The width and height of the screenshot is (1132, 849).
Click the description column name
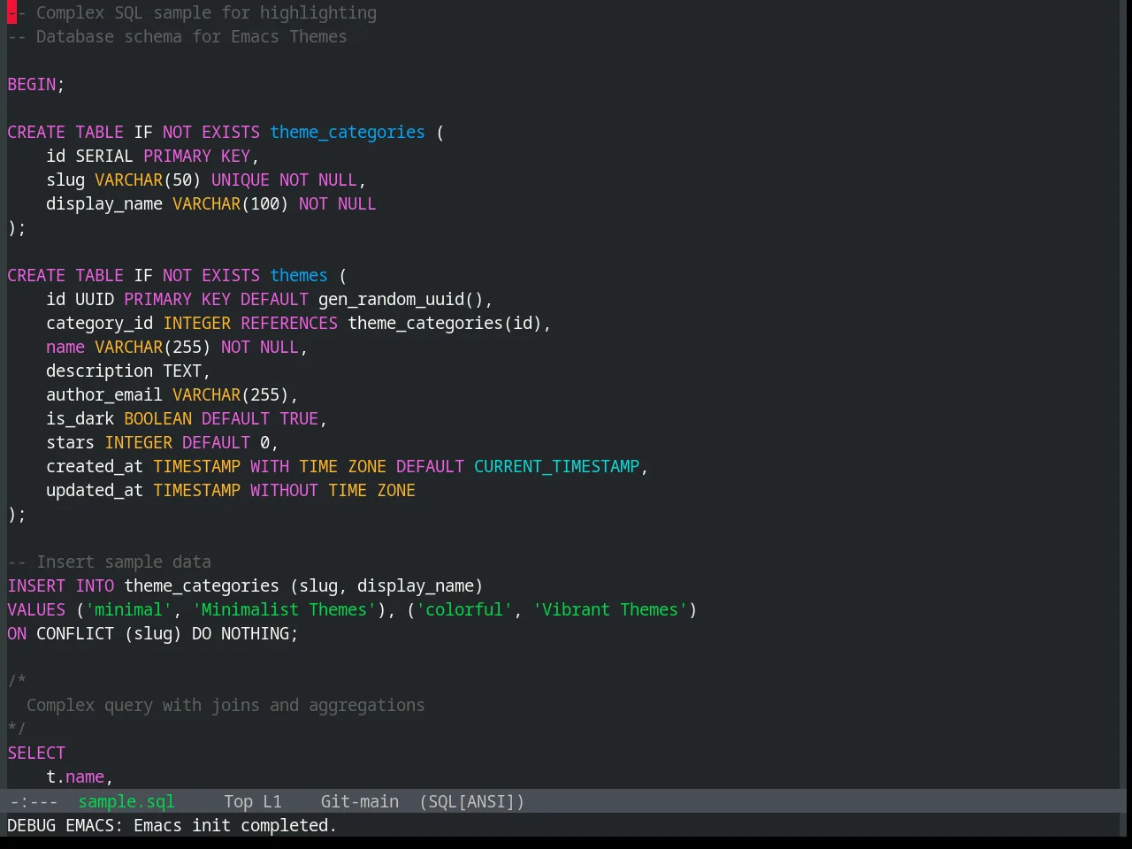100,371
